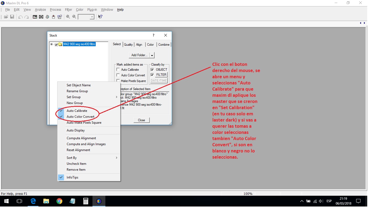Click the Zoom In magnifier icon
This screenshot has height=207, width=368.
pos(68,17)
